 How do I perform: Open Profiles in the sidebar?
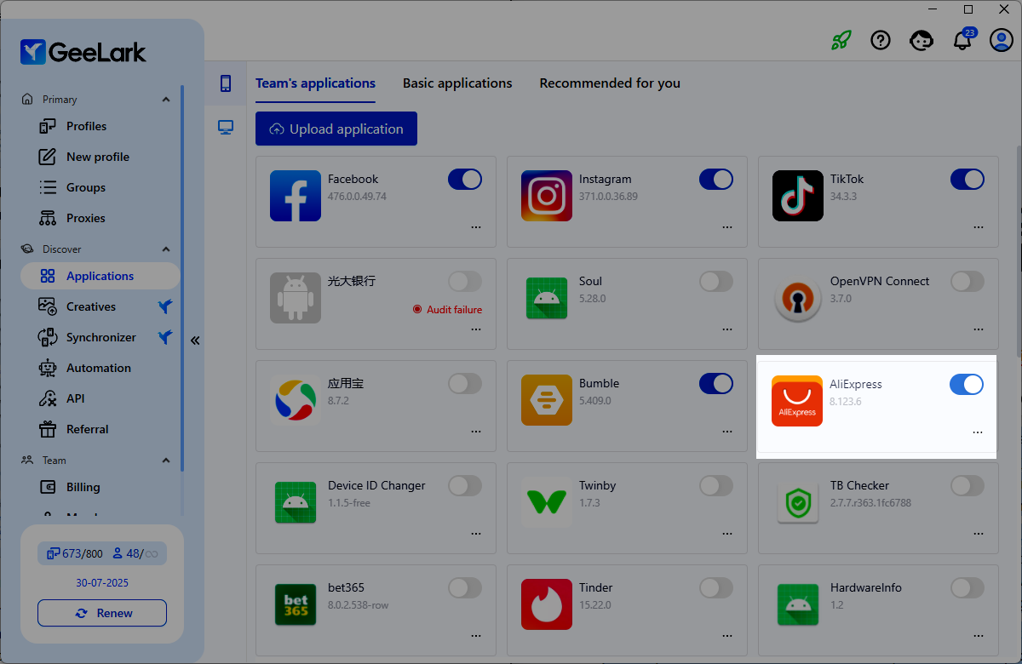[x=100, y=126]
